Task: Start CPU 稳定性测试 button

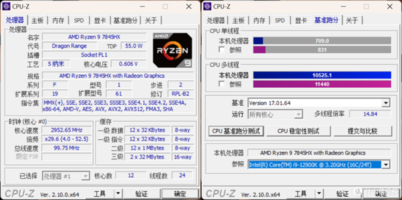Action: click(x=299, y=131)
